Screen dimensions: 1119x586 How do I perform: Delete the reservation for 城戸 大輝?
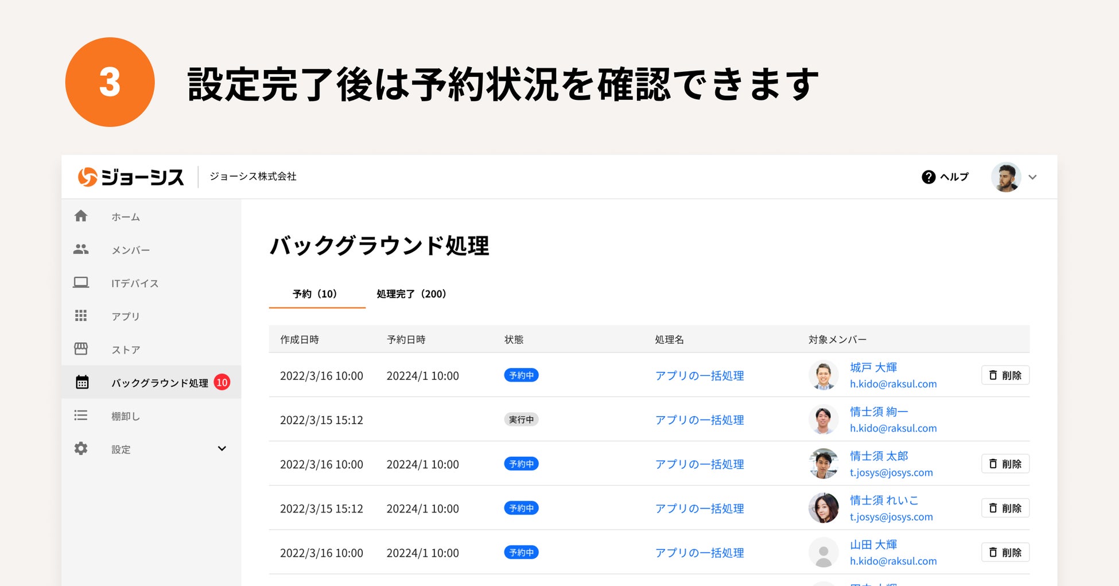[1005, 375]
